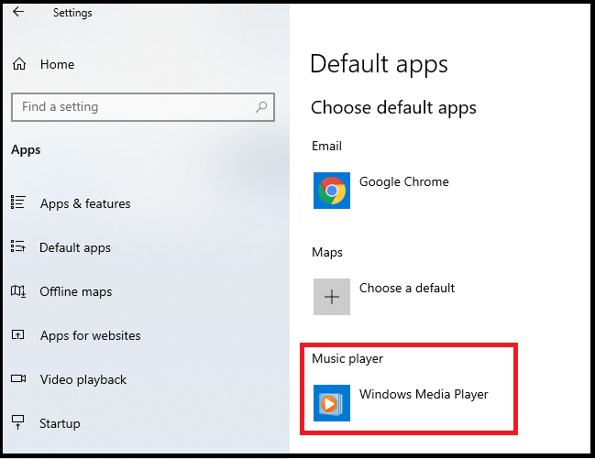The height and width of the screenshot is (459, 595).
Task: Click the back arrow in Settings header
Action: (17, 12)
